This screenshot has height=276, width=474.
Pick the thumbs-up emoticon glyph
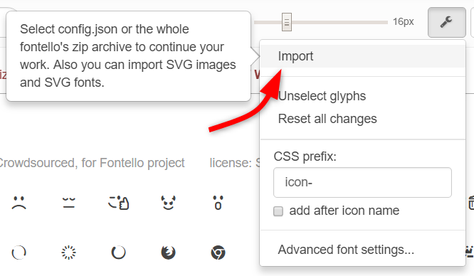[118, 203]
